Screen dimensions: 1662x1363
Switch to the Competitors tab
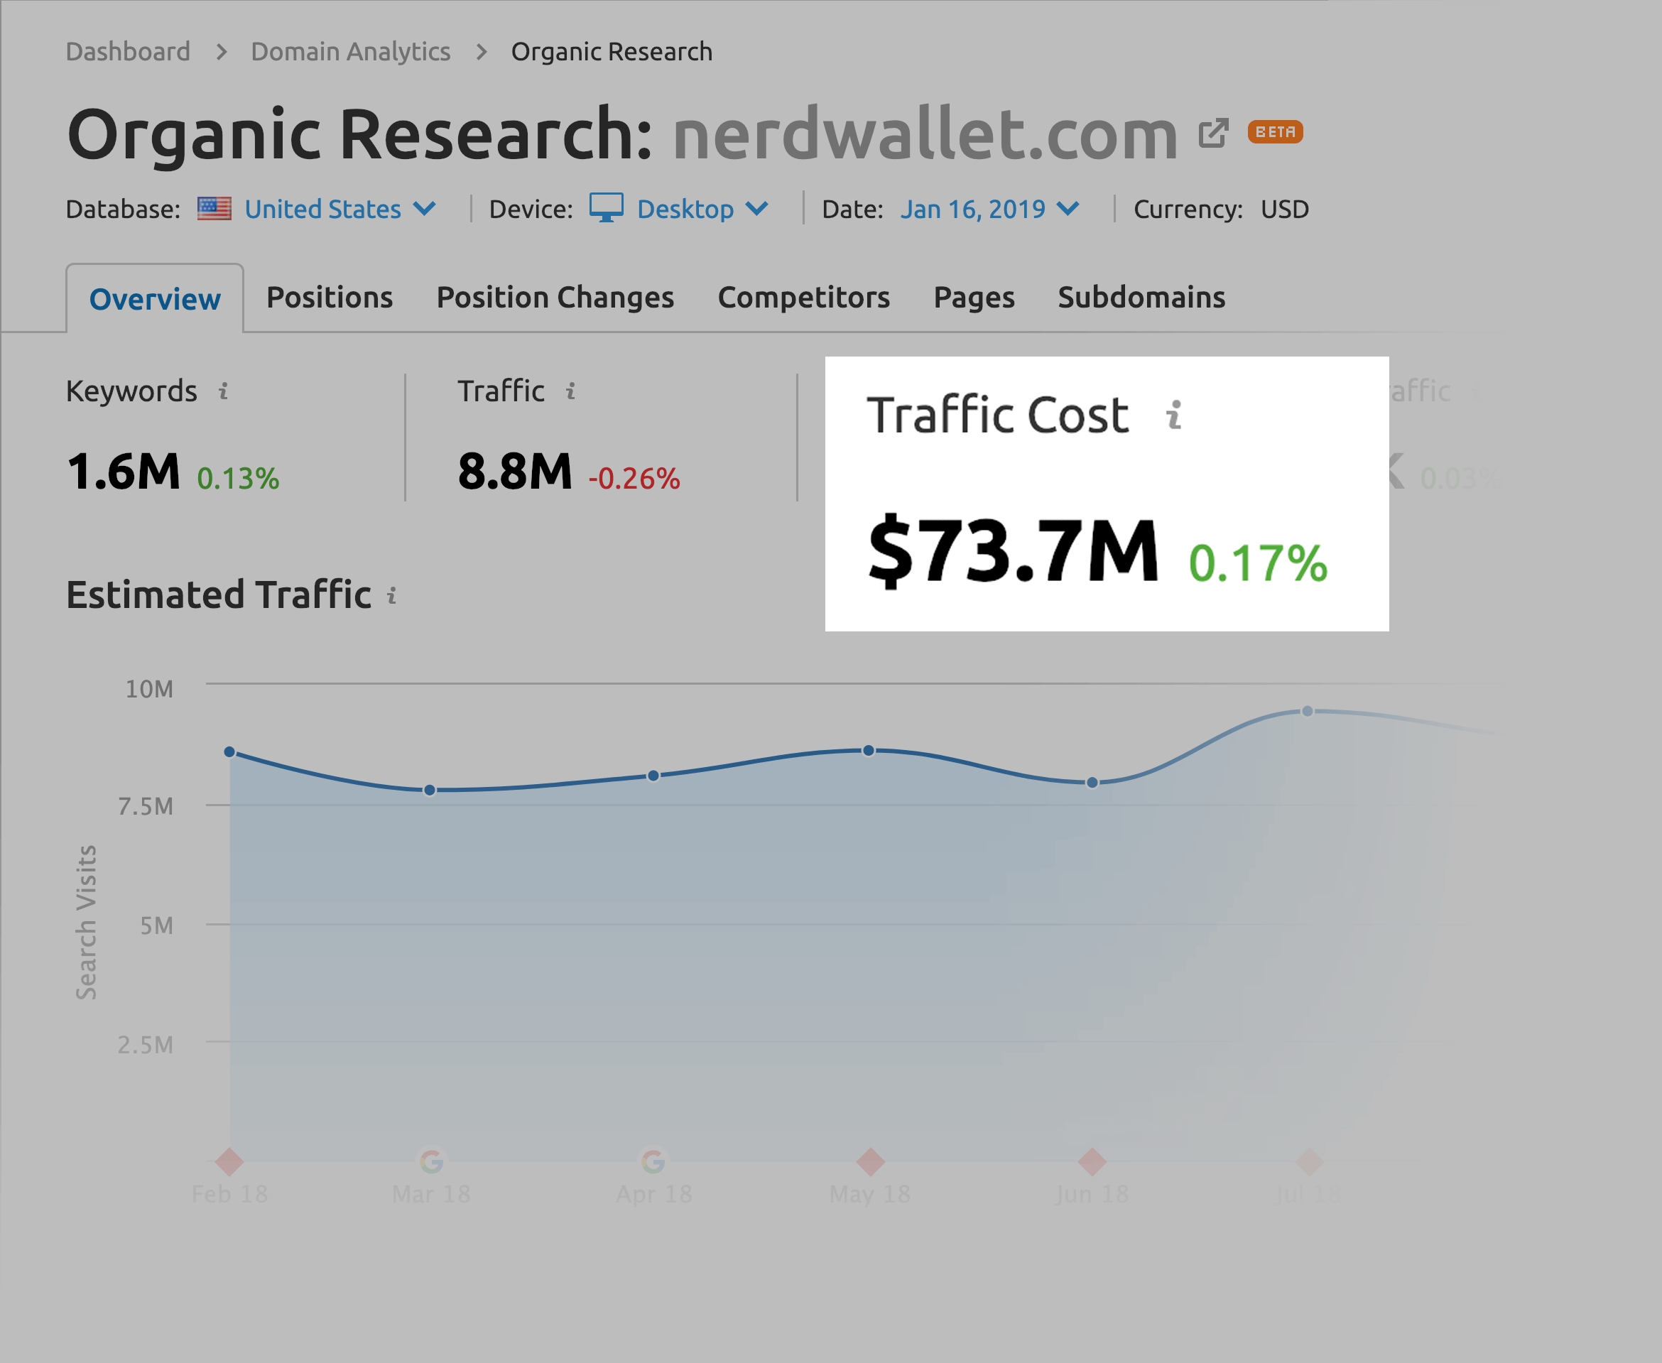coord(803,295)
